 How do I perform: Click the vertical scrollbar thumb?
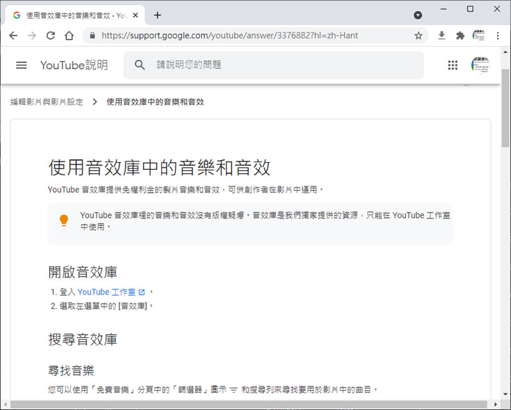pos(505,108)
